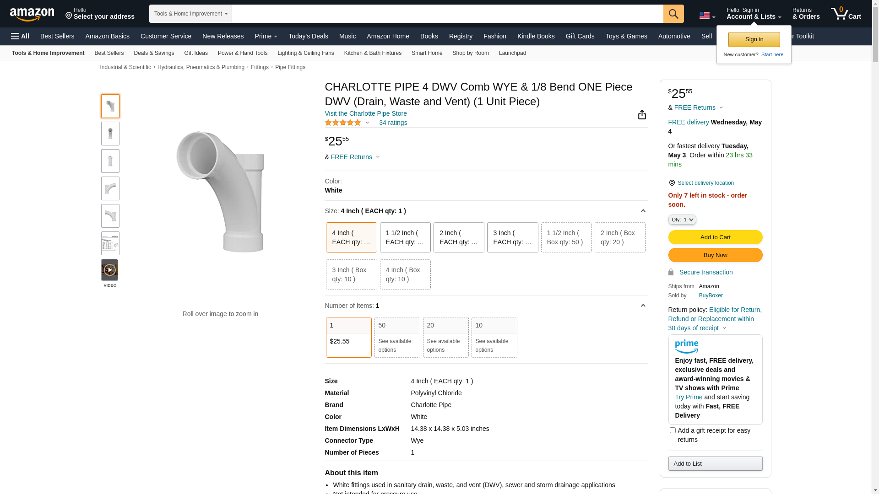This screenshot has height=494, width=879.
Task: Collapse the Size options section chevron
Action: pyautogui.click(x=643, y=211)
